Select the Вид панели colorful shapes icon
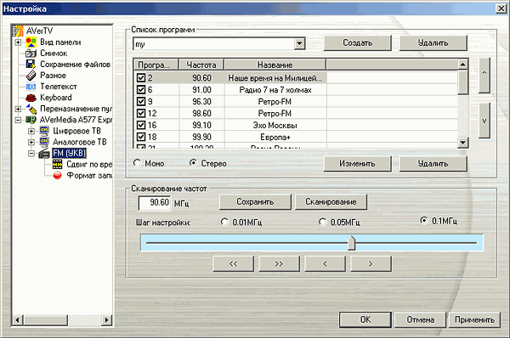Viewport: 510px width, 338px height. (31, 42)
